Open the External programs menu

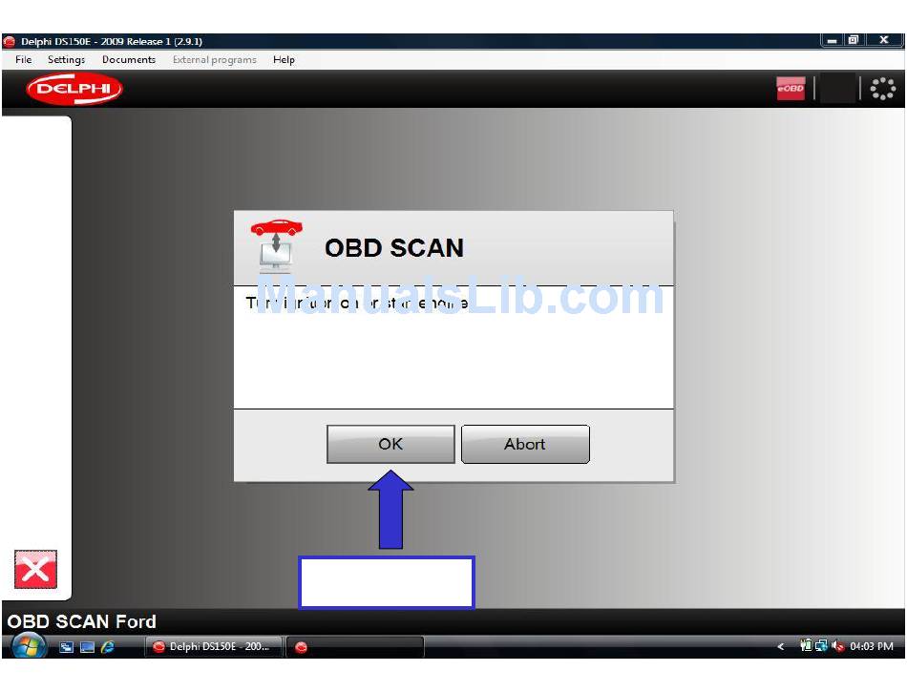pos(214,59)
